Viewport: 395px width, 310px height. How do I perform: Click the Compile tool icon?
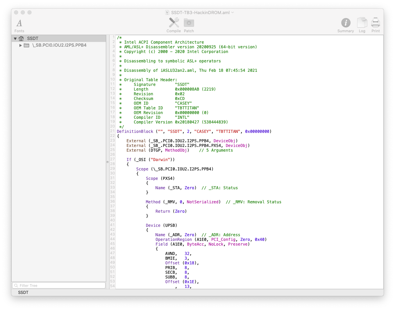(174, 23)
